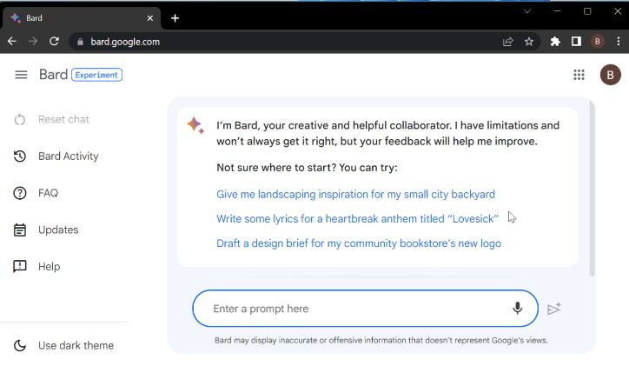629x366 pixels.
Task: Click the Reset chat icon
Action: point(20,120)
